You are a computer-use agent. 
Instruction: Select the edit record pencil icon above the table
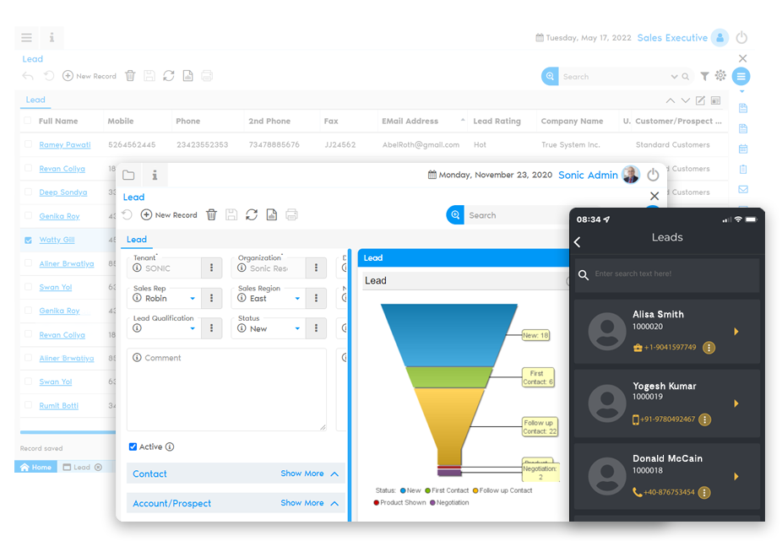[701, 100]
